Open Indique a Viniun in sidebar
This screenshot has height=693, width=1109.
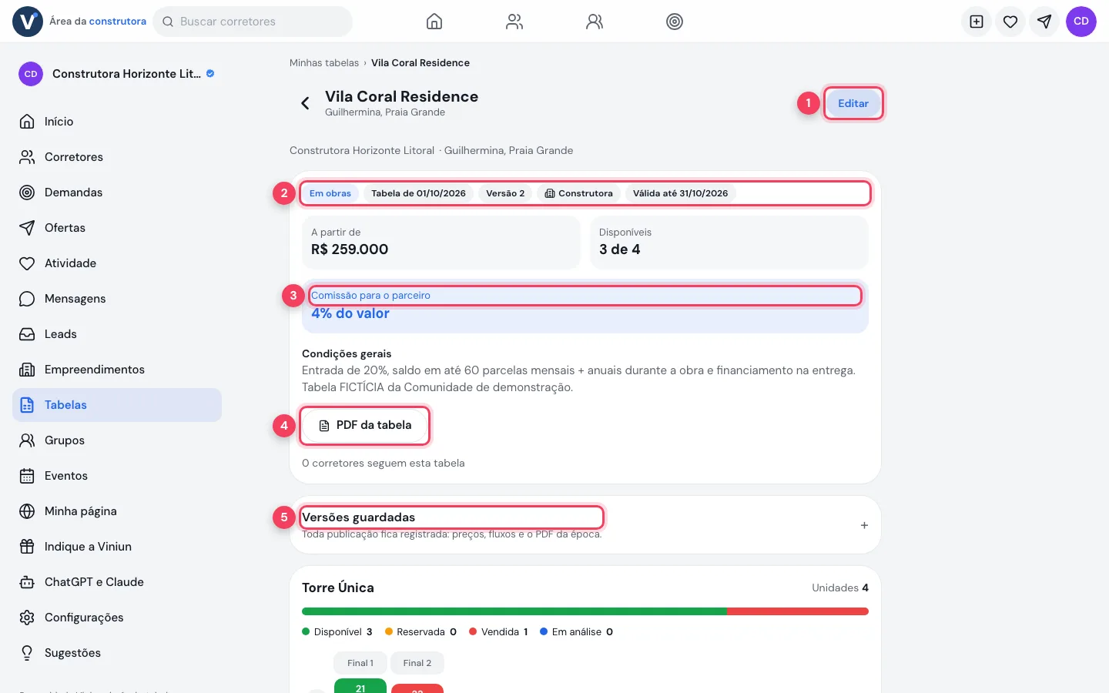click(x=117, y=547)
